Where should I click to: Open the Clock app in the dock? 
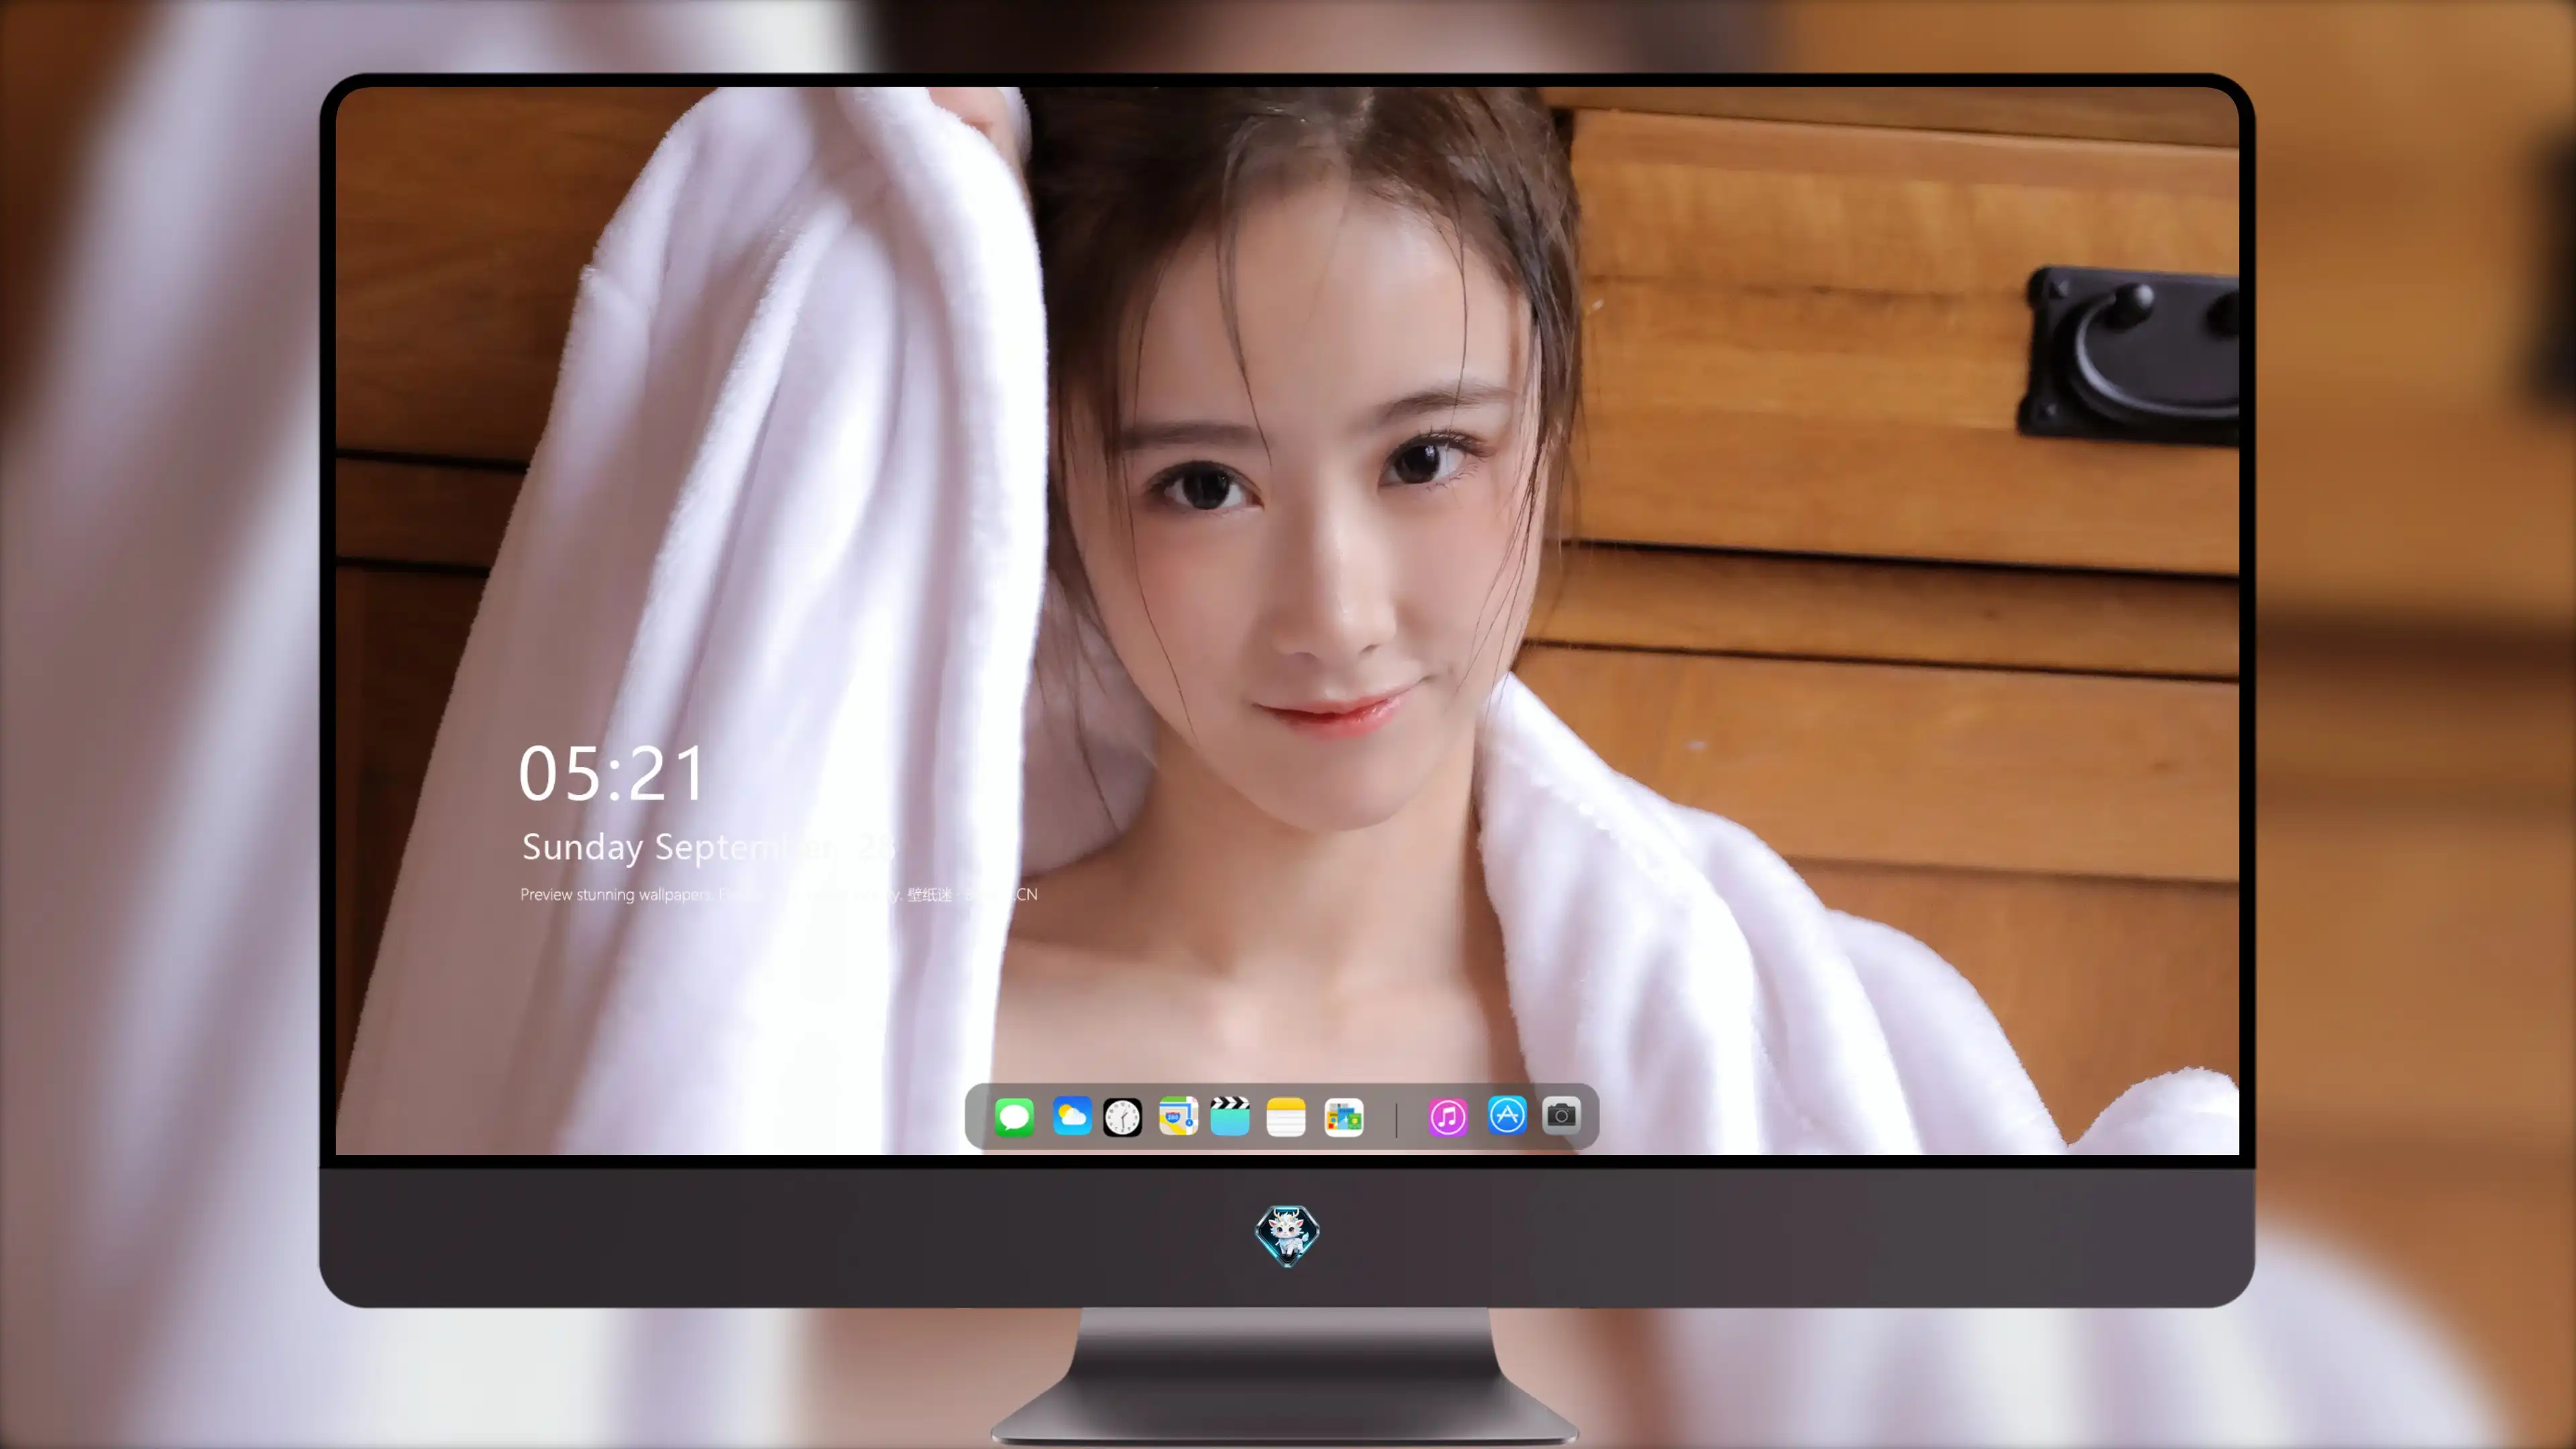click(1122, 1117)
